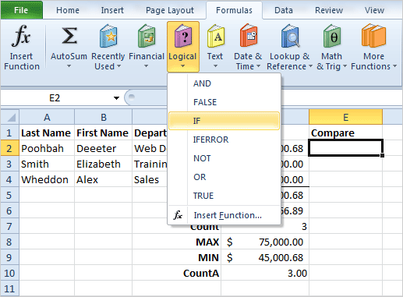Image resolution: width=403 pixels, height=297 pixels.
Task: Switch to the Page Layout tab
Action: 170,10
